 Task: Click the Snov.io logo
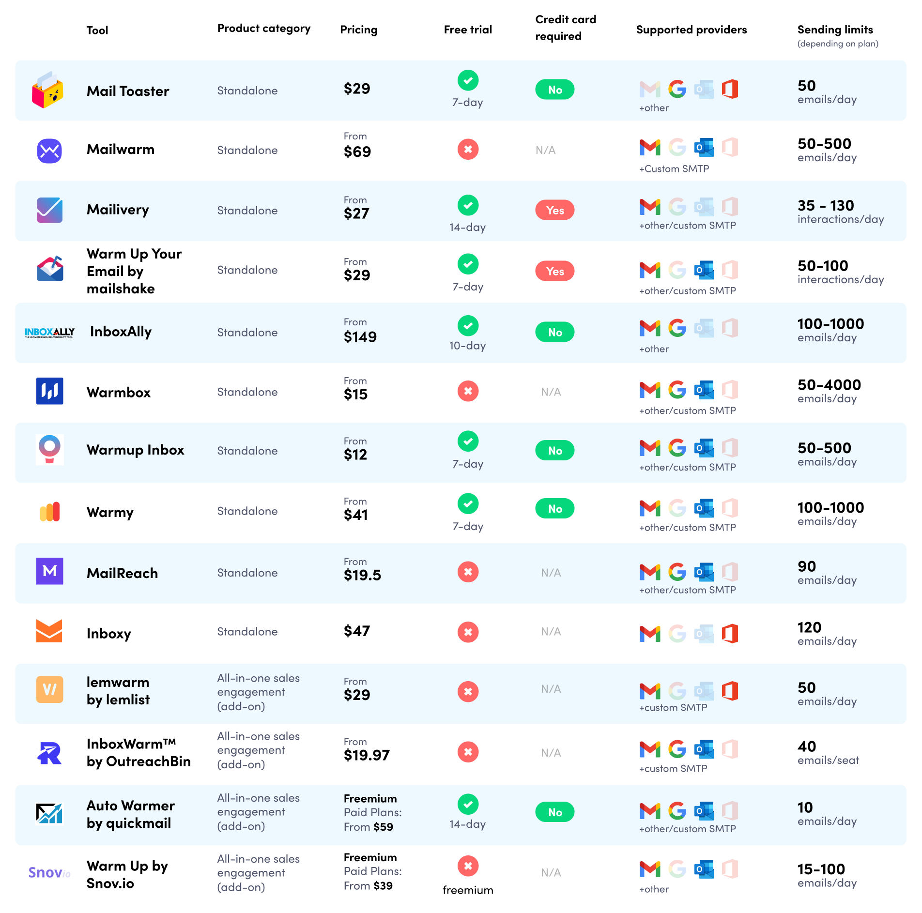click(x=49, y=872)
